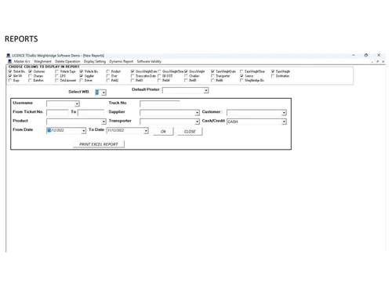The height and width of the screenshot is (294, 392).
Task: Open the Select WB dropdown
Action: click(103, 93)
